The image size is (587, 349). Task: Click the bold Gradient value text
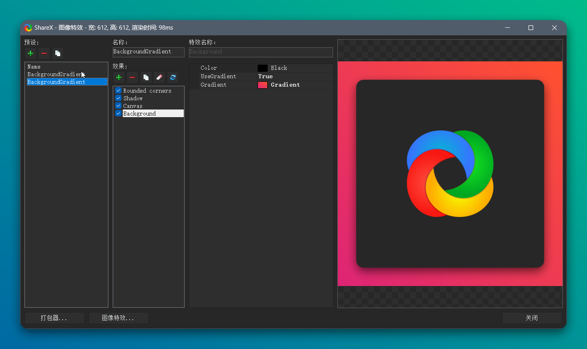pyautogui.click(x=285, y=85)
